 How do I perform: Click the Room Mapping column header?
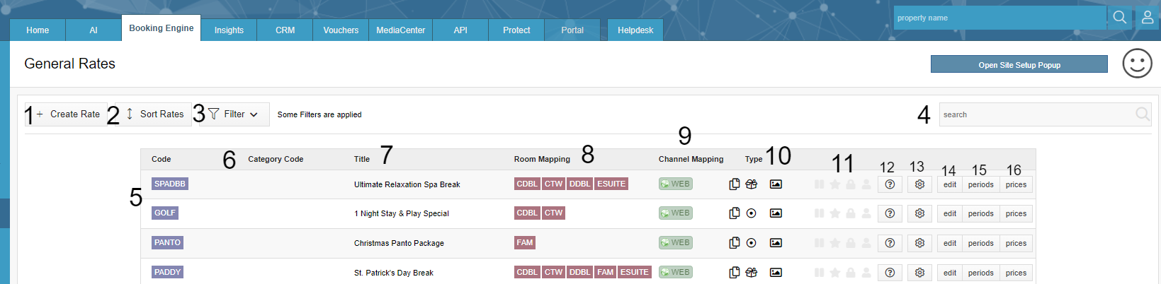point(542,159)
